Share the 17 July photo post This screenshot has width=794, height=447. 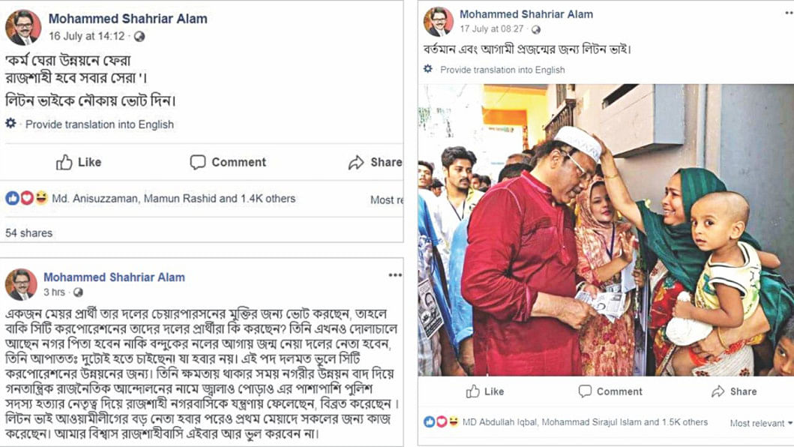tap(734, 391)
